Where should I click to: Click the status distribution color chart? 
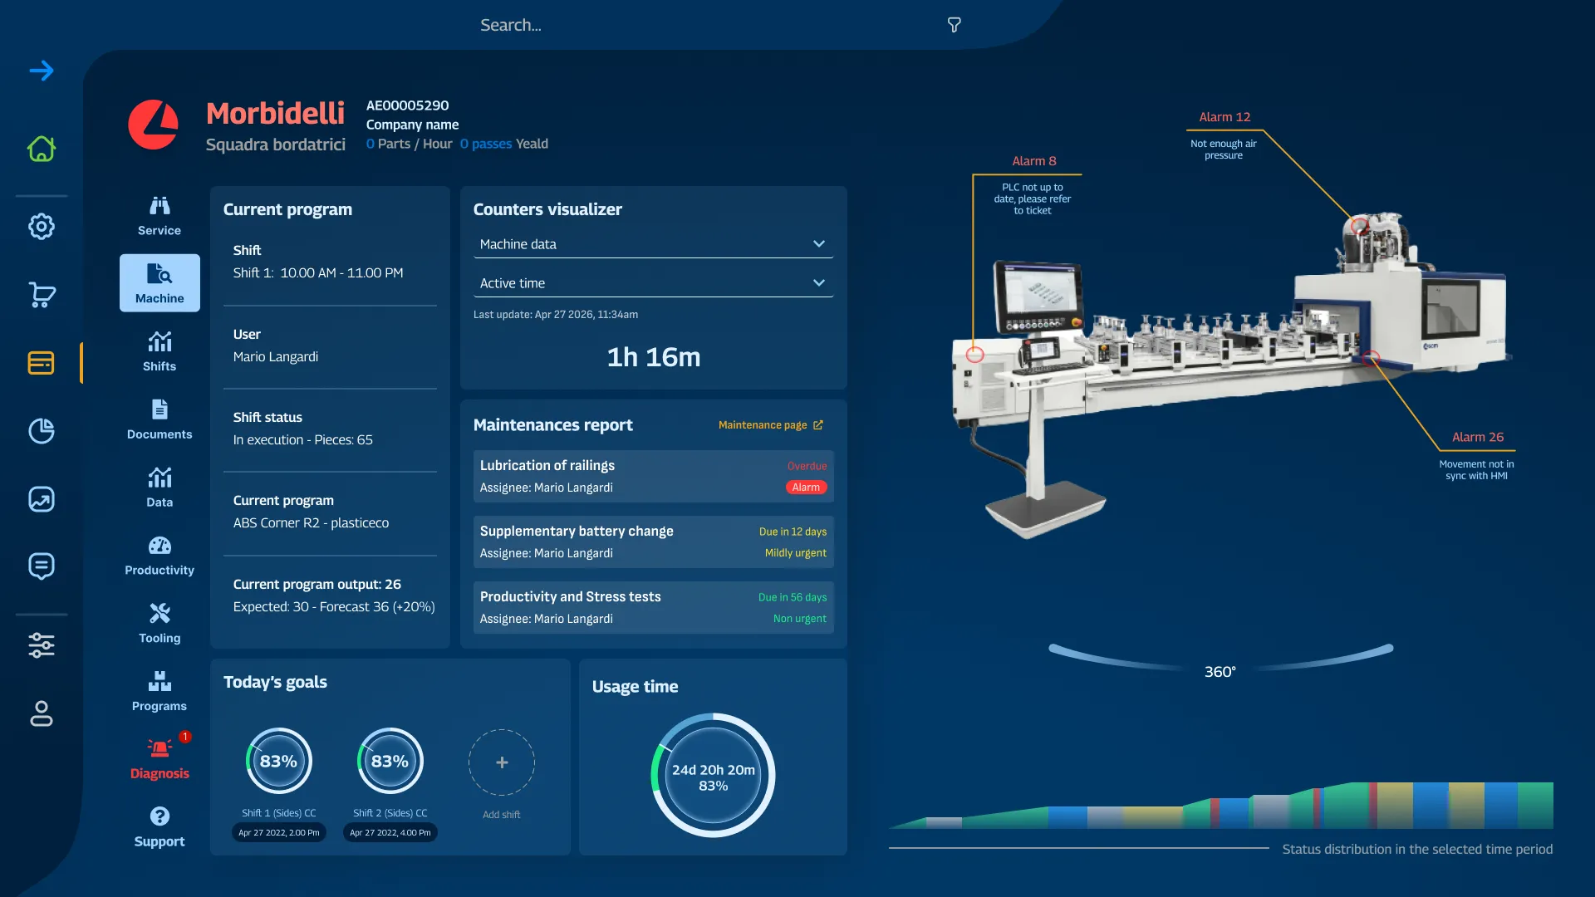coord(1221,806)
